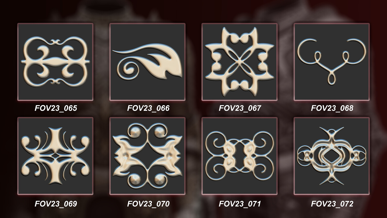The width and height of the screenshot is (387, 218).
Task: Select the FOV23_068 thin curl thumbnail
Action: 332,62
